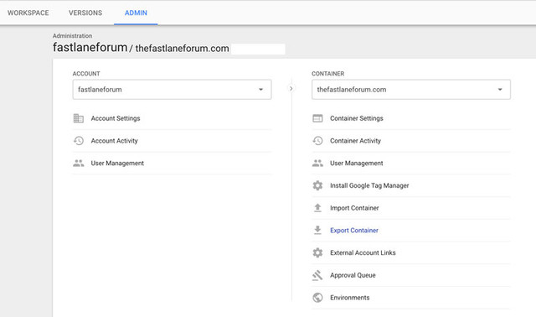
Task: Click the Install Google Tag Manager gear icon
Action: [x=317, y=185]
